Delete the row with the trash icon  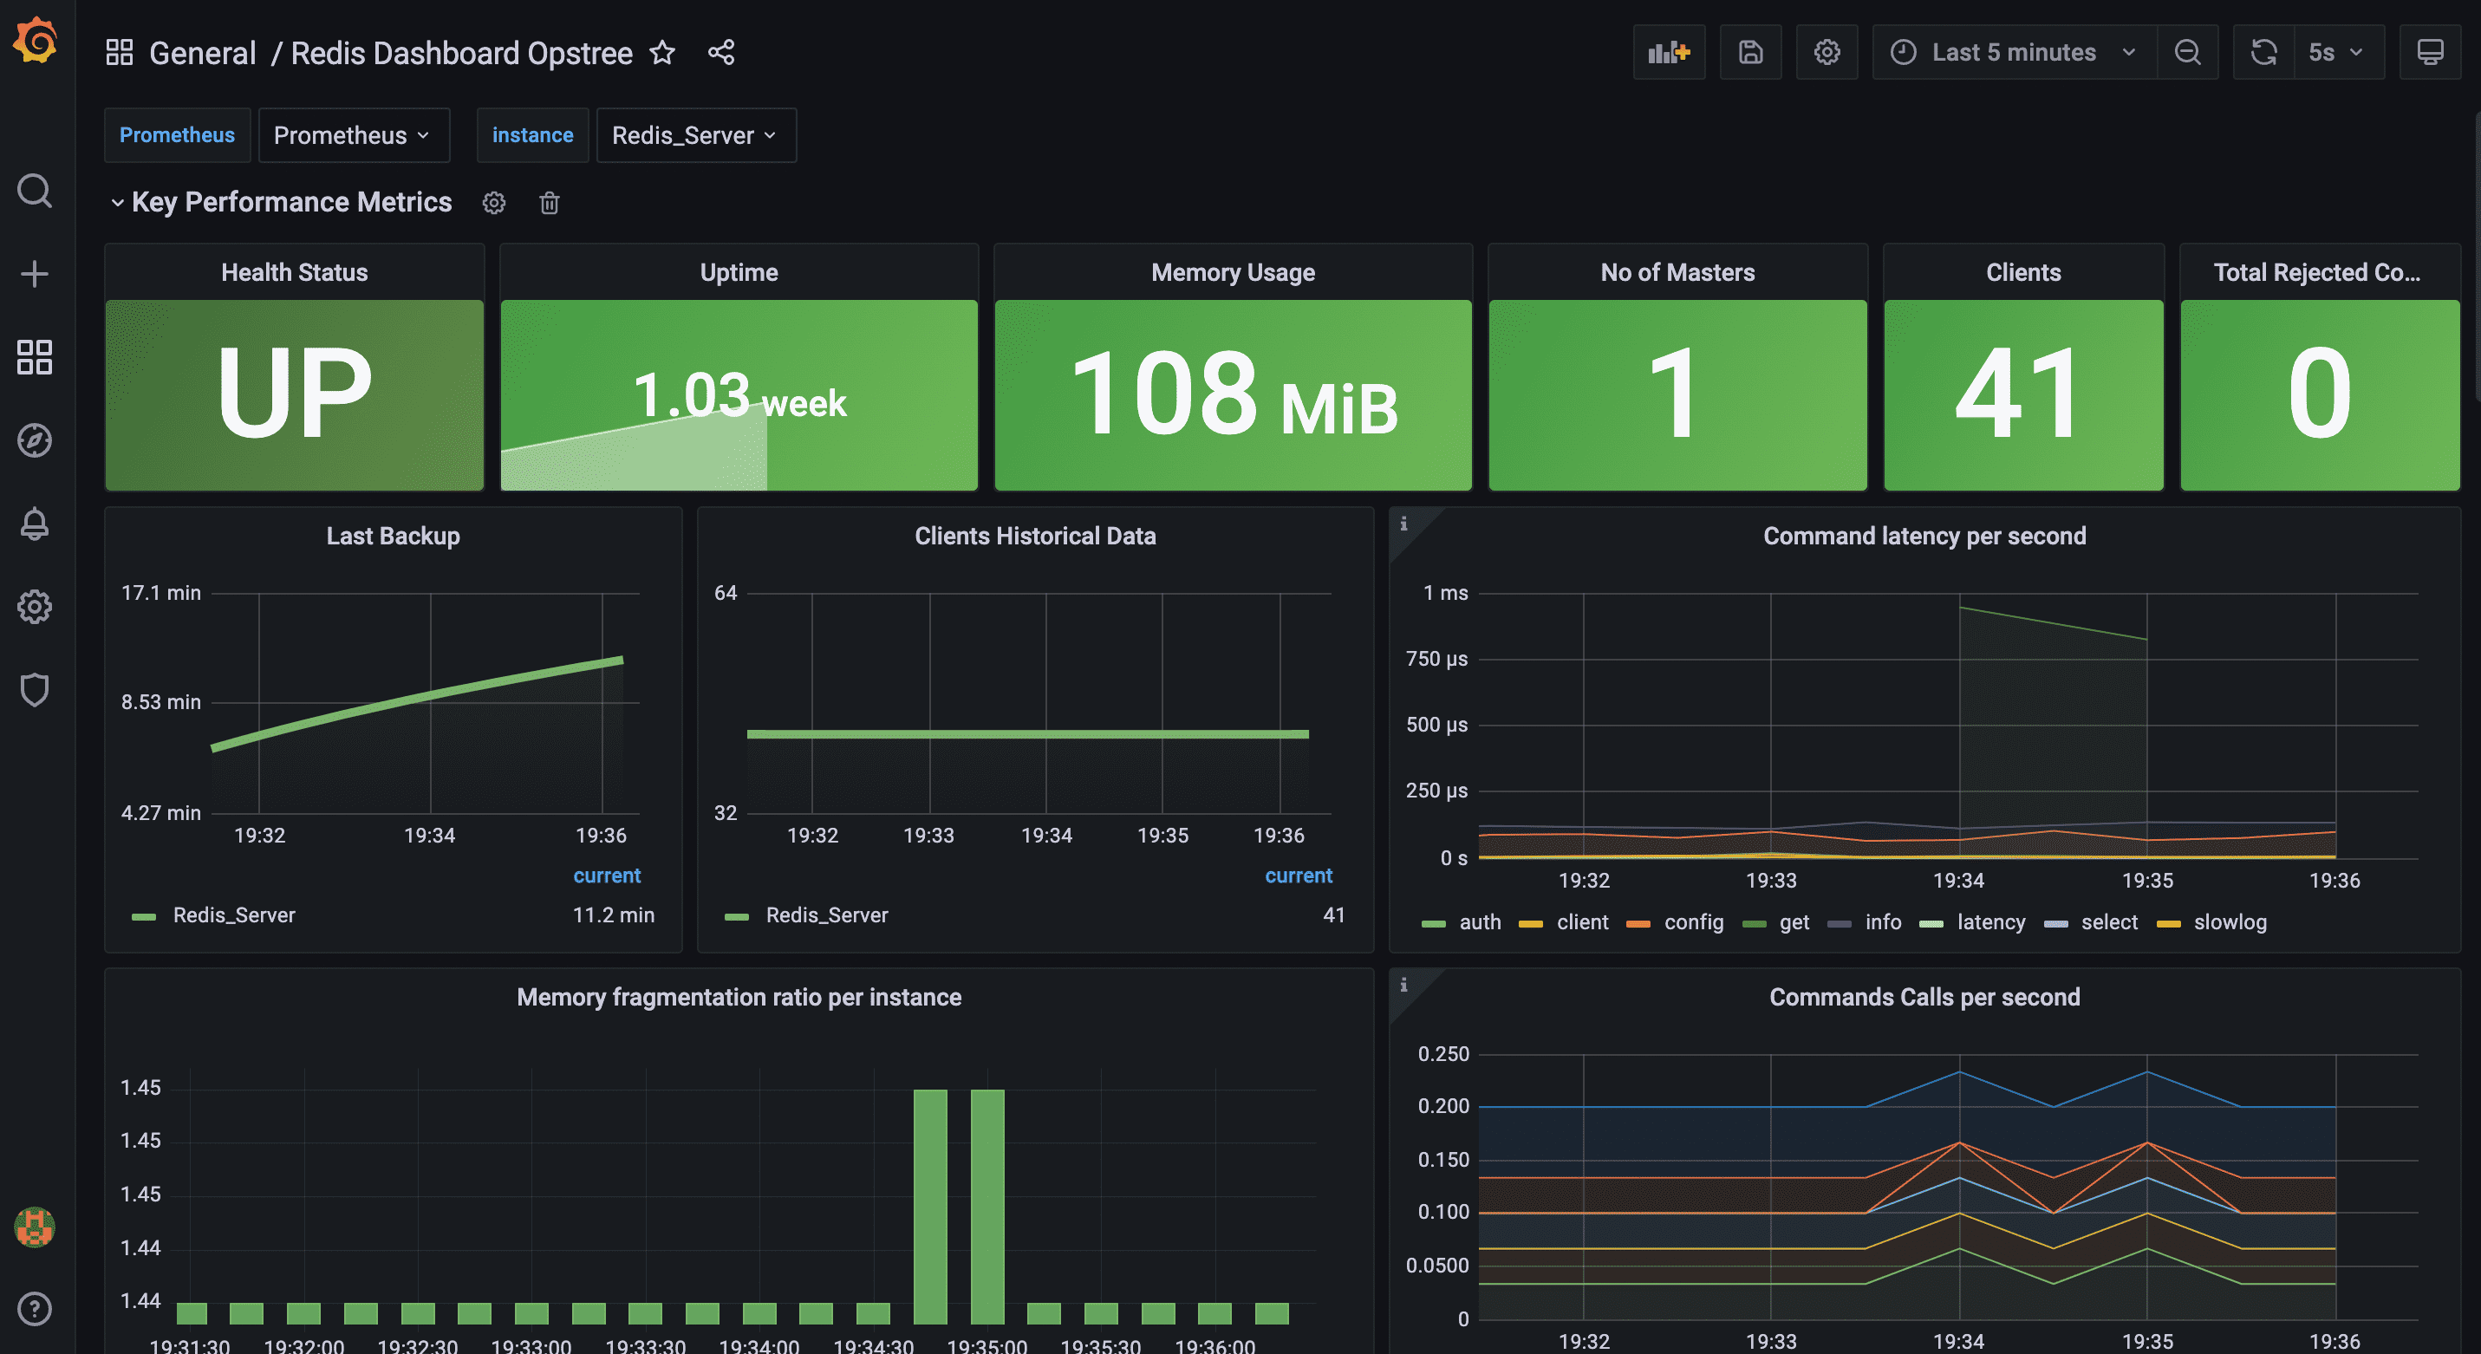(x=549, y=202)
